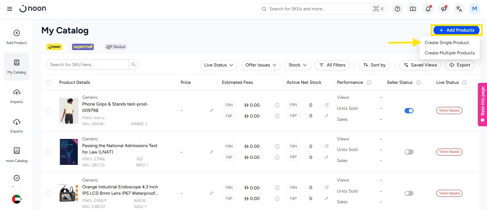Tick the checkbox for Orange Industrial Endoscope

click(49, 193)
